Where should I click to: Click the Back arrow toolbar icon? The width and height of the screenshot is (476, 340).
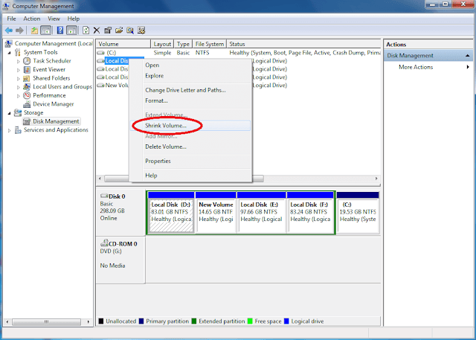pyautogui.click(x=9, y=31)
